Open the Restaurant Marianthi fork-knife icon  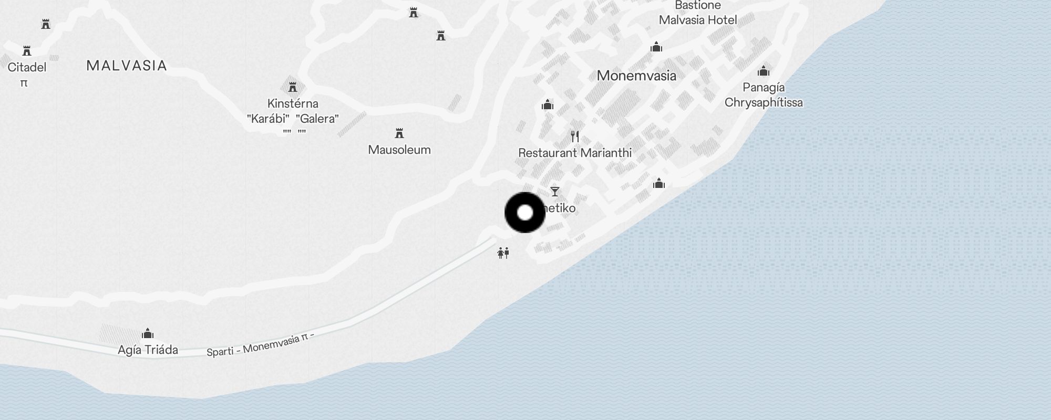tap(575, 136)
